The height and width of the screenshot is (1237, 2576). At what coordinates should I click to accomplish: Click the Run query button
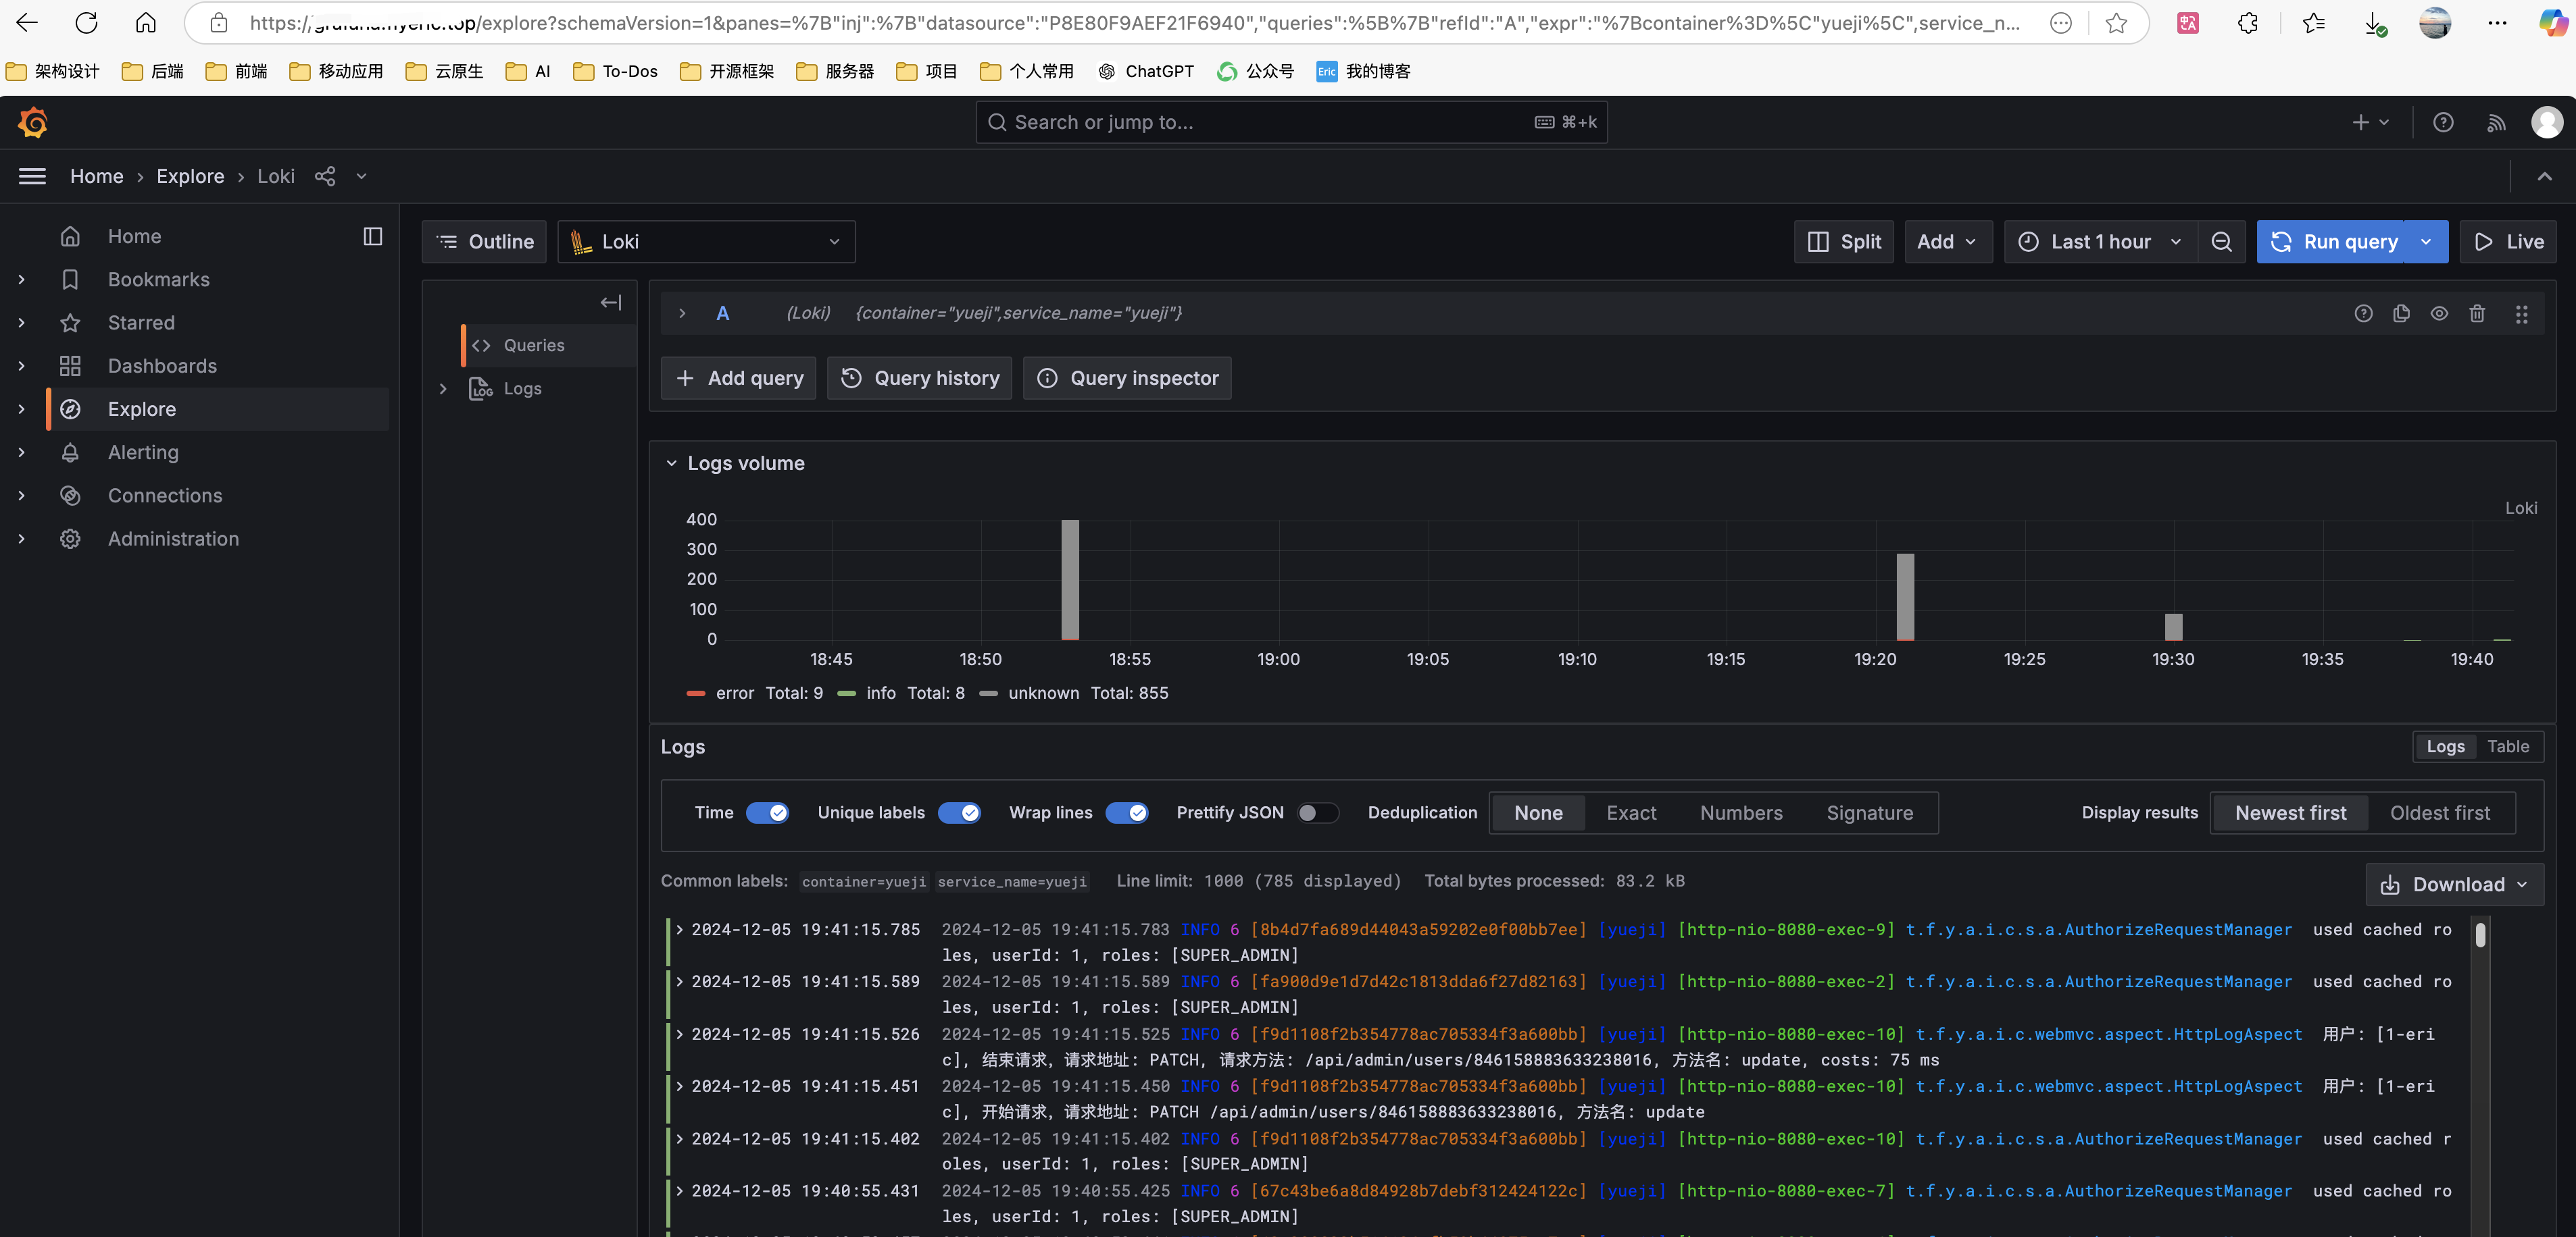[2351, 241]
